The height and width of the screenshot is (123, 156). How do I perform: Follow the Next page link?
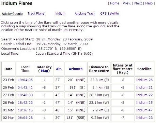coord(138,3)
